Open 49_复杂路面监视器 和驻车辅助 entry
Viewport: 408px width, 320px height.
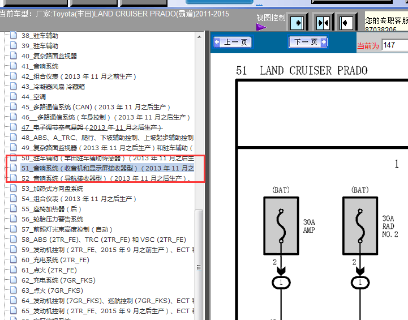(107, 148)
